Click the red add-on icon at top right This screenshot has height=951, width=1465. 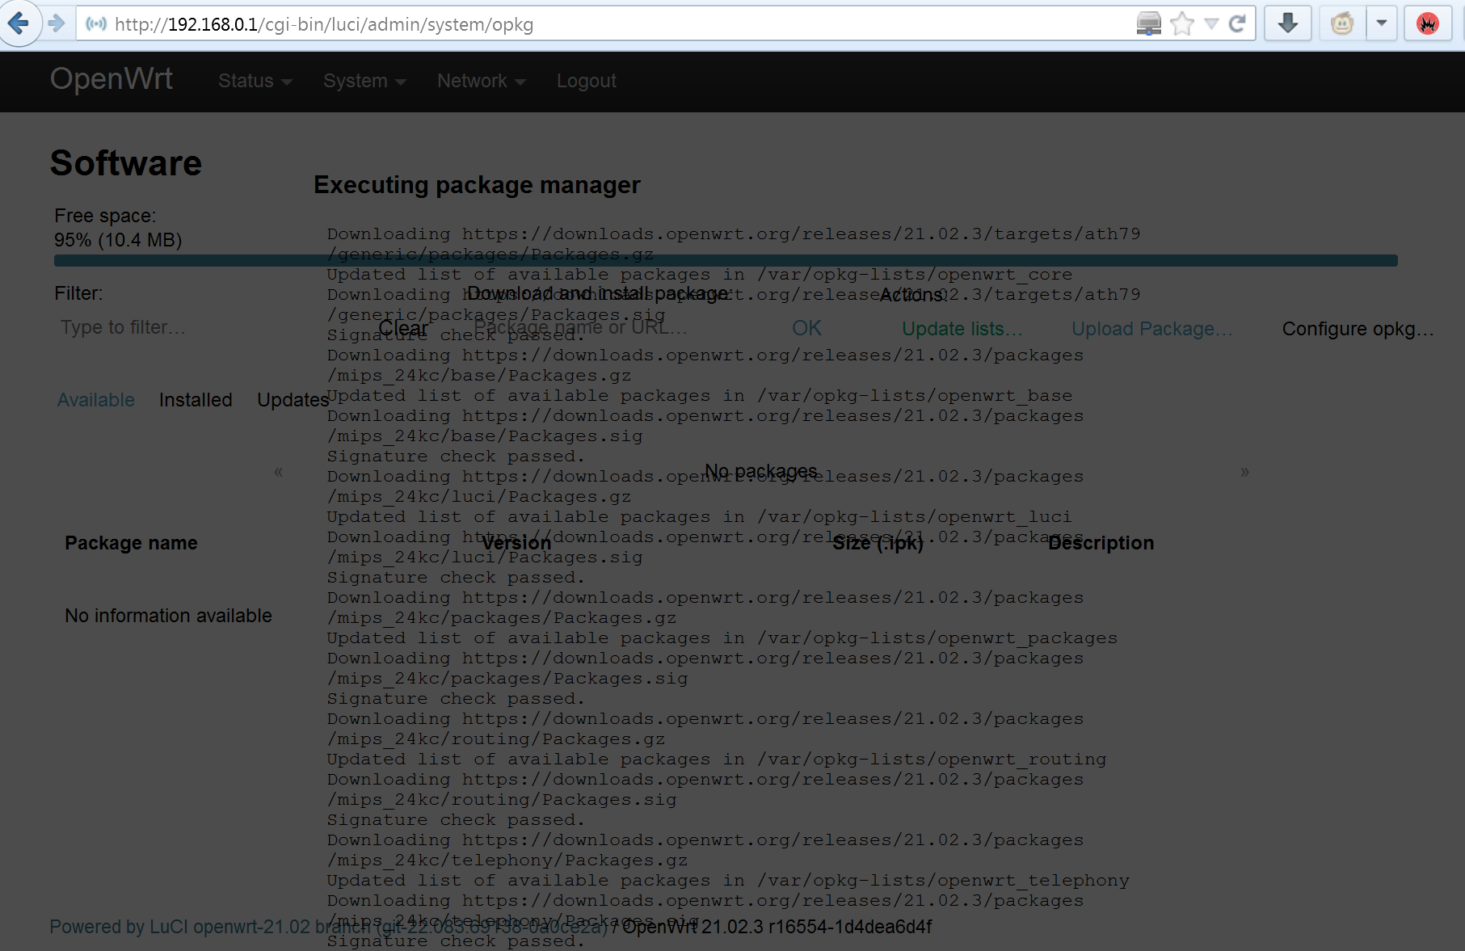[1428, 23]
